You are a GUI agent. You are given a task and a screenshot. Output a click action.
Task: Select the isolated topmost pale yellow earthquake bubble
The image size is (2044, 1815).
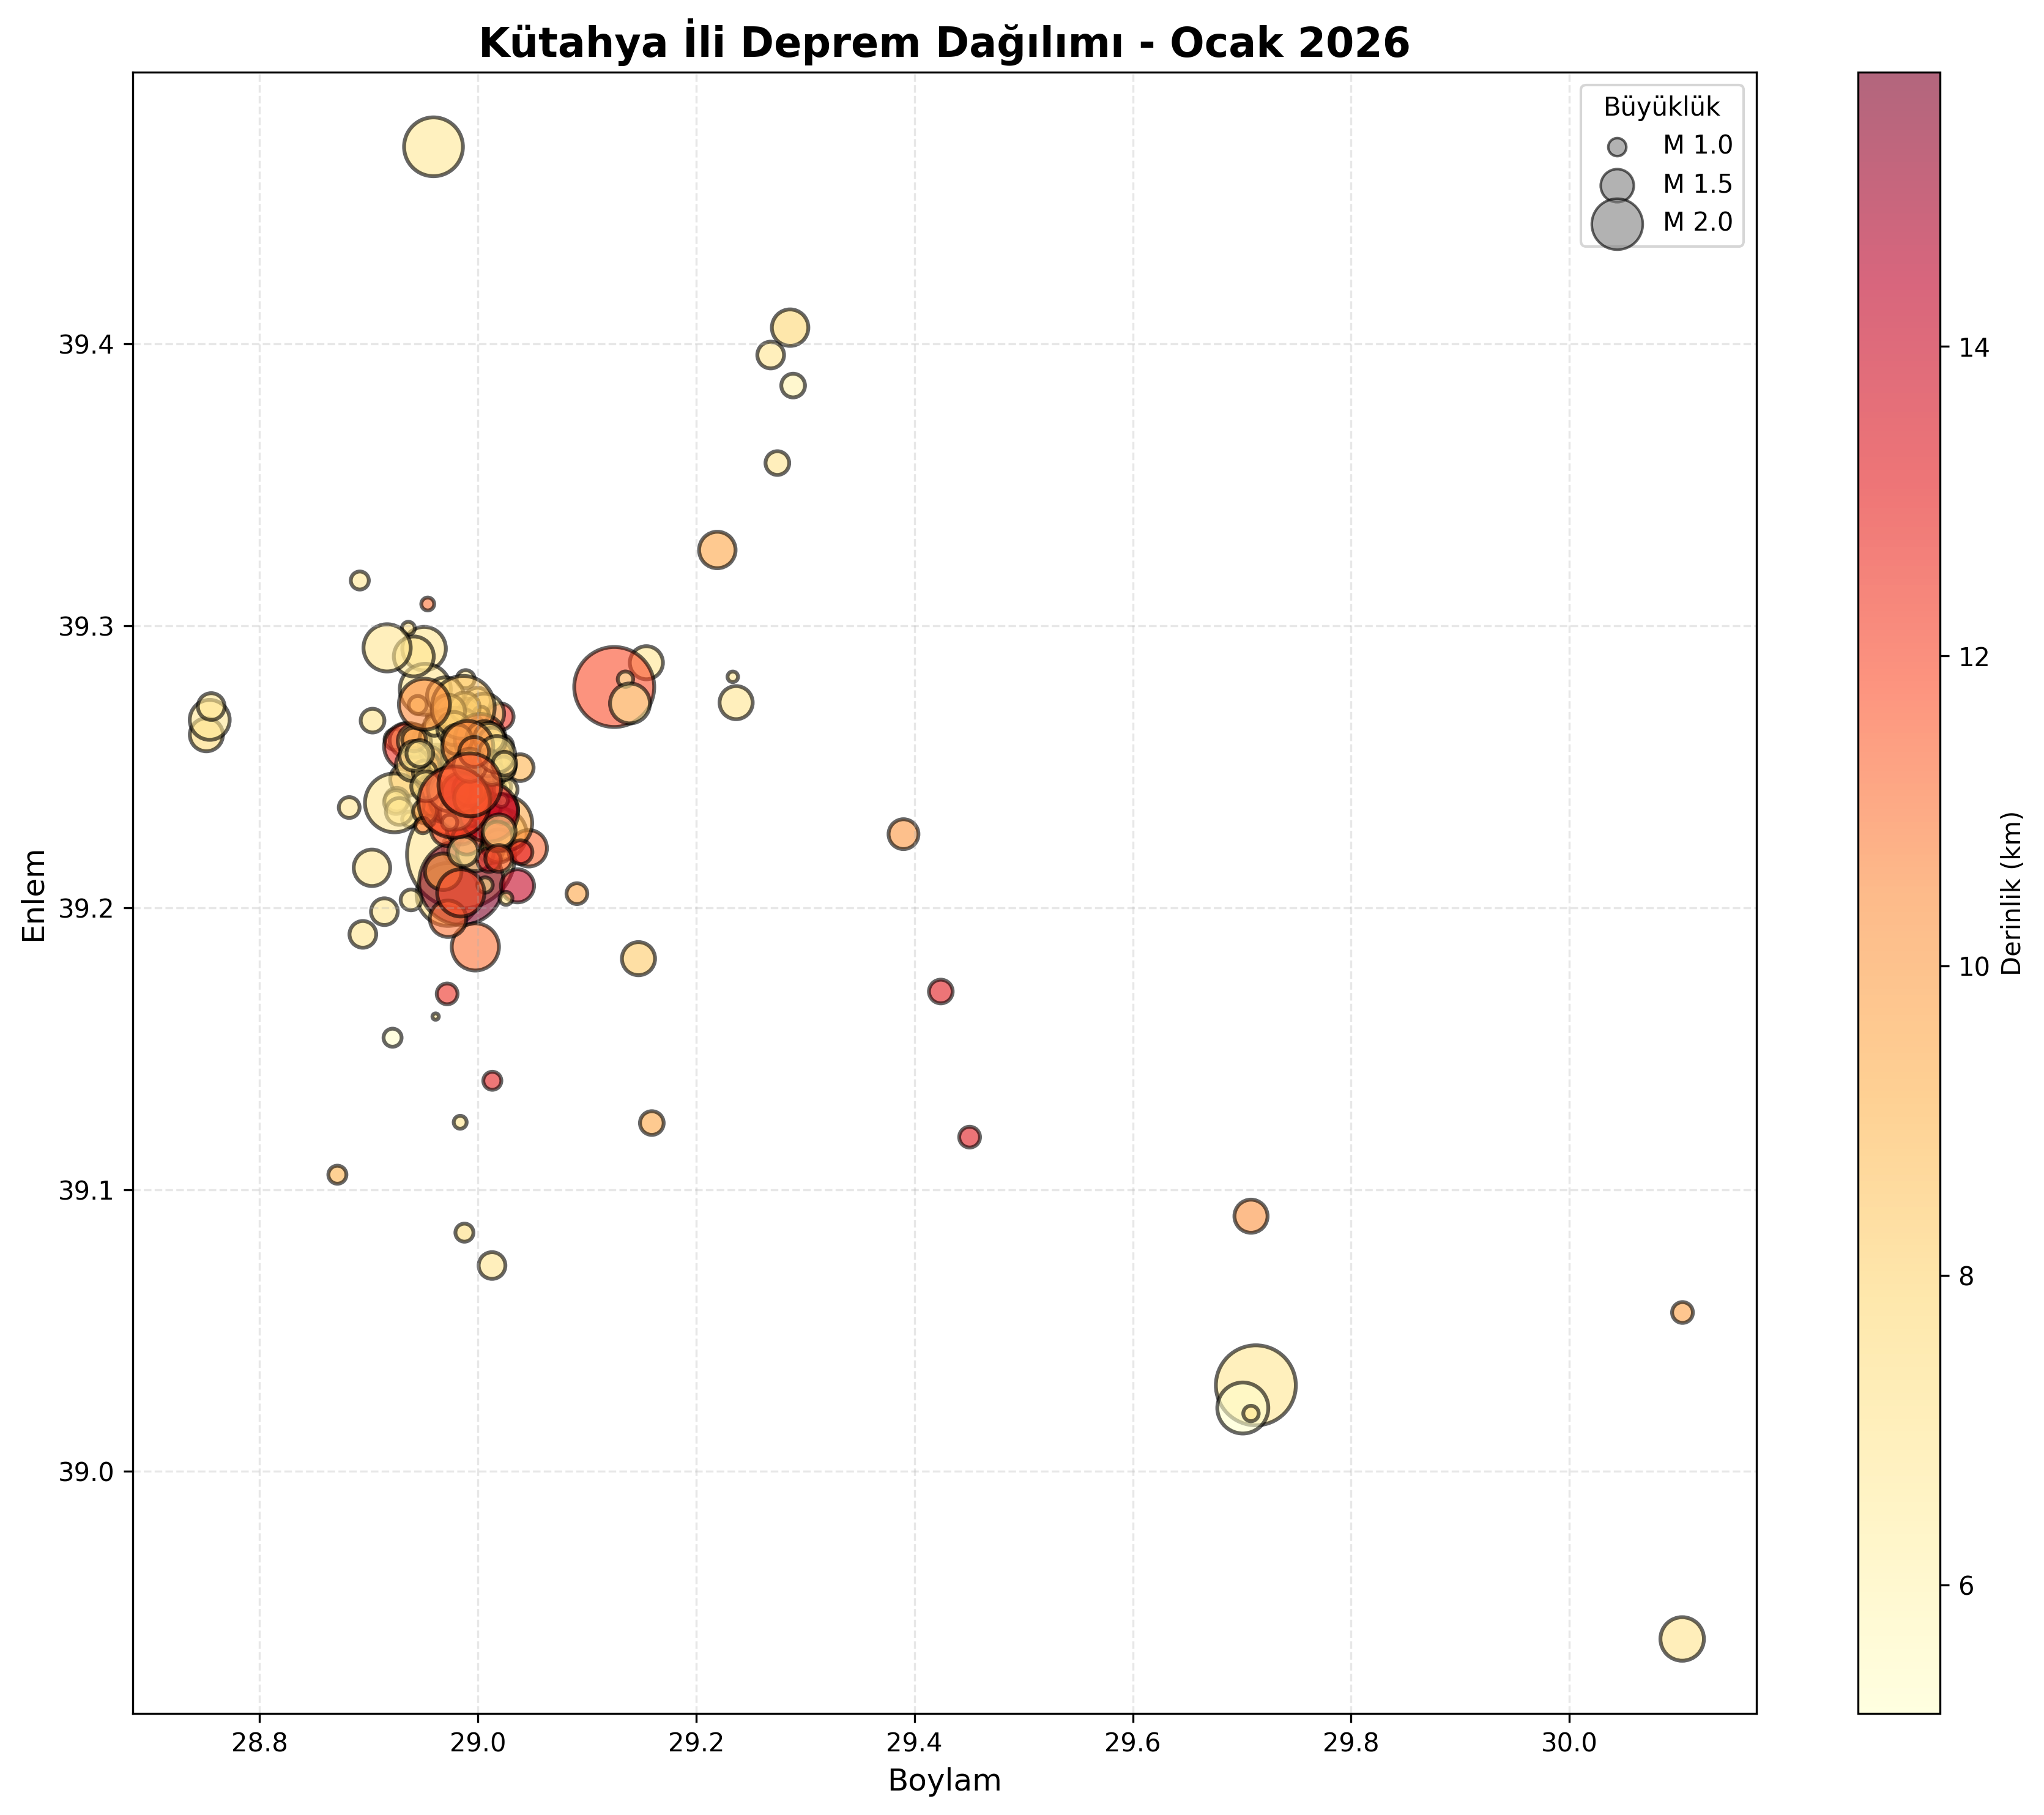(433, 147)
